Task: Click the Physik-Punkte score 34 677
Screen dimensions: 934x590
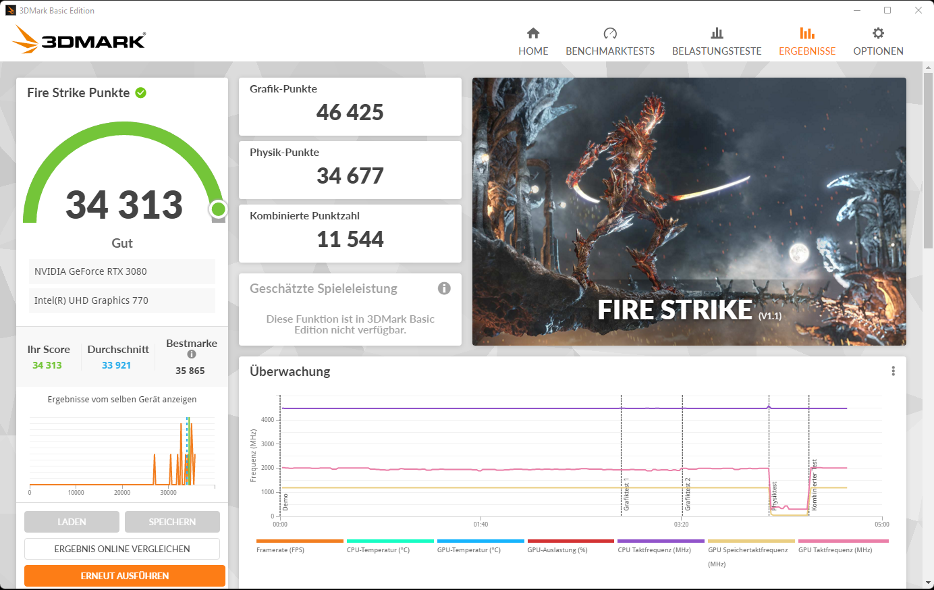Action: pyautogui.click(x=350, y=176)
